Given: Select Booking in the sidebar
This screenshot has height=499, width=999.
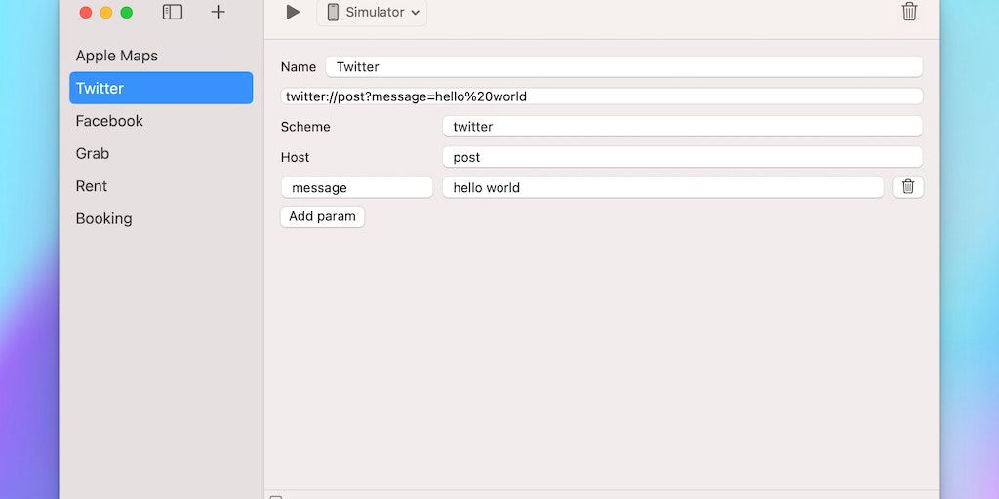Looking at the screenshot, I should coord(161,218).
